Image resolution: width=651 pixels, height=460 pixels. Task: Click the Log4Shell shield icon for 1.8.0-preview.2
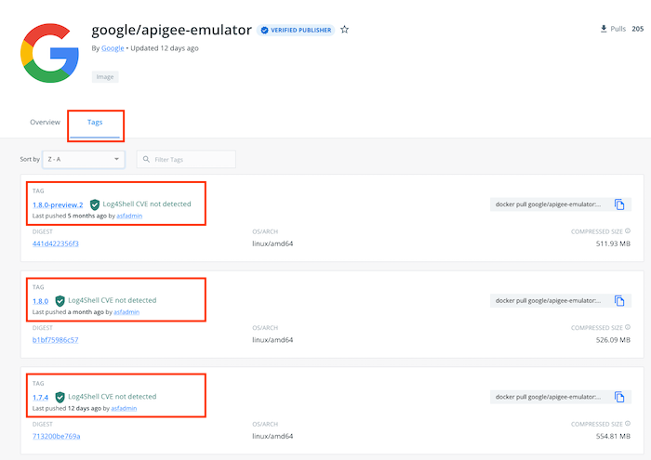coord(95,204)
